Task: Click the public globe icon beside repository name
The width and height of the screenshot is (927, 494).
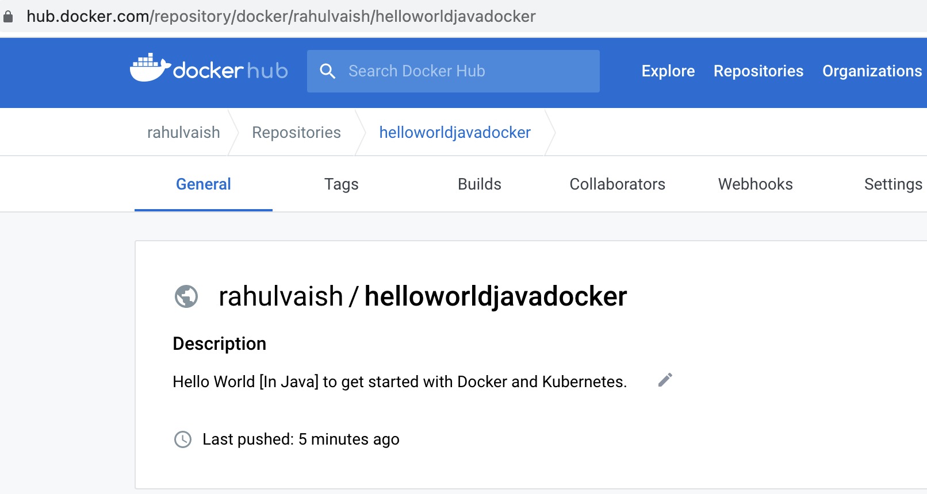Action: click(x=186, y=296)
